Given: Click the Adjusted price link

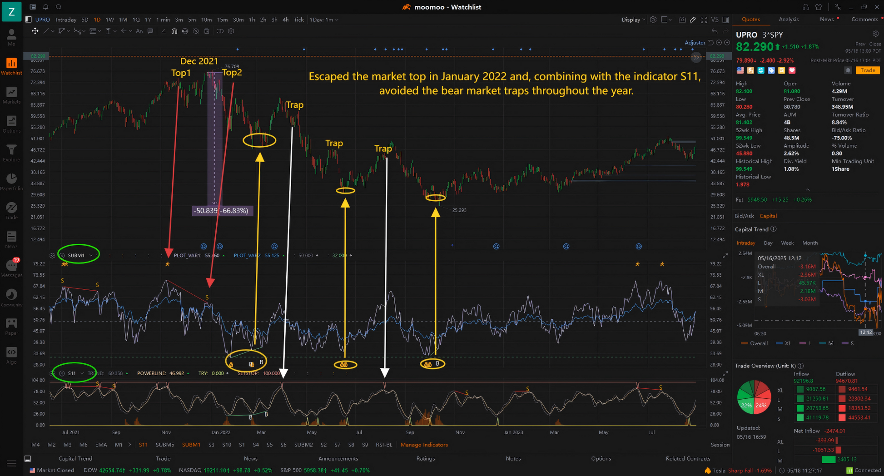Looking at the screenshot, I should click(x=695, y=42).
